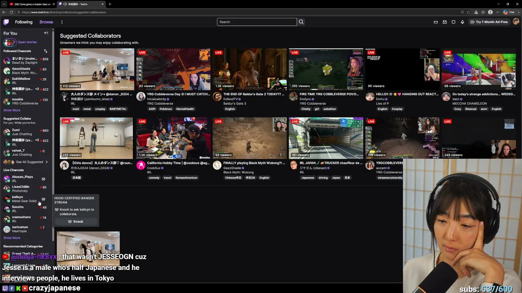
Task: Click the Pokémon tag
Action: click(166, 109)
